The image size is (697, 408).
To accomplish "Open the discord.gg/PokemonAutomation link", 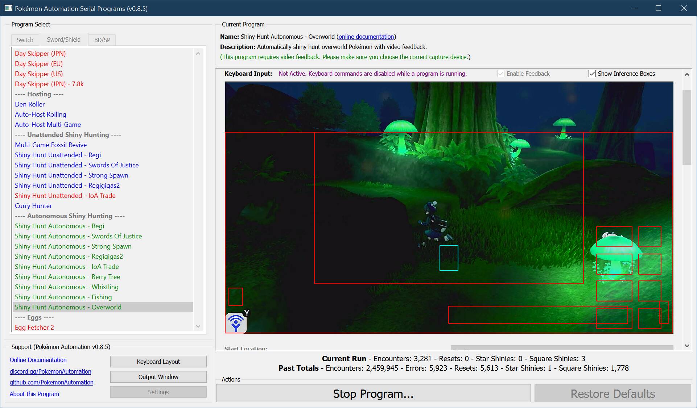I will pos(50,371).
